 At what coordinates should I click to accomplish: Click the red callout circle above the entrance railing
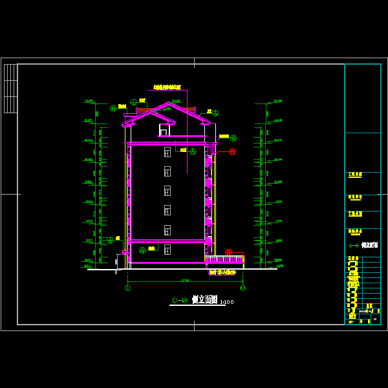tap(228, 252)
